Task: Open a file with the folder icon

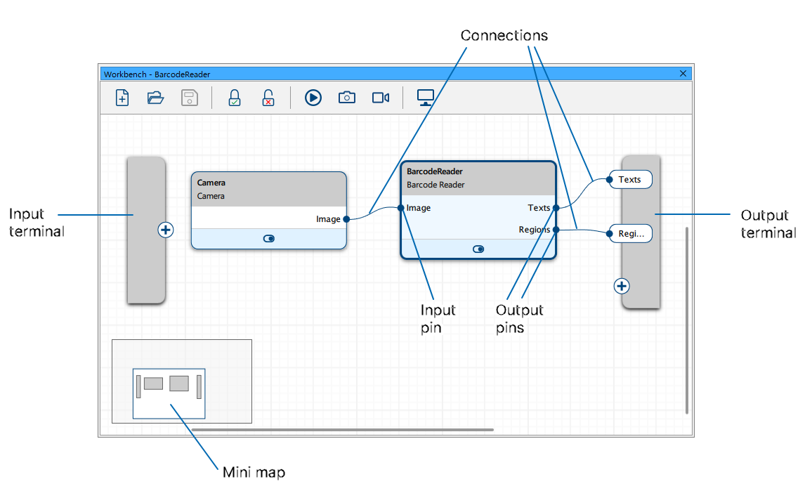Action: point(156,98)
